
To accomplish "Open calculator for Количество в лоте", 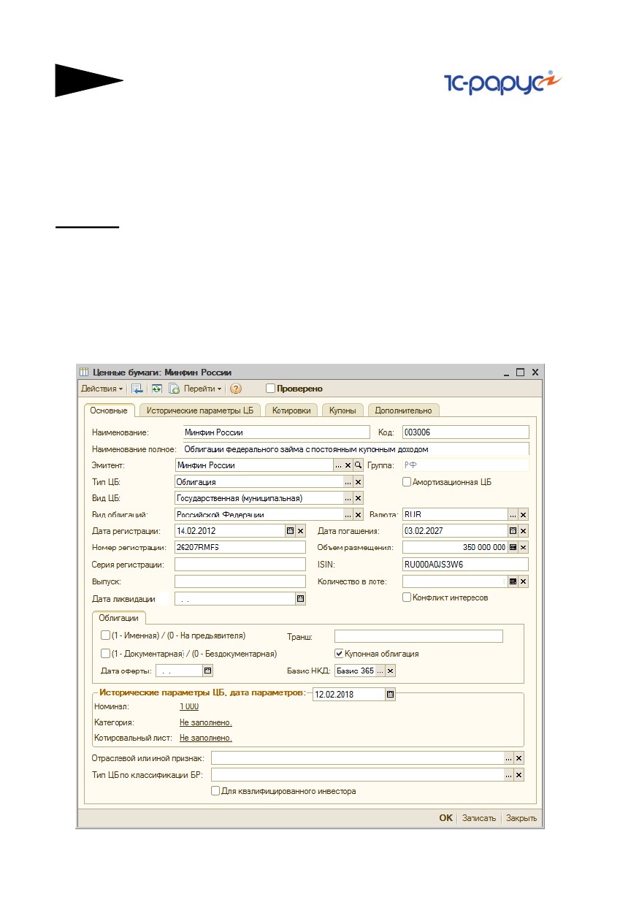I will click(513, 581).
